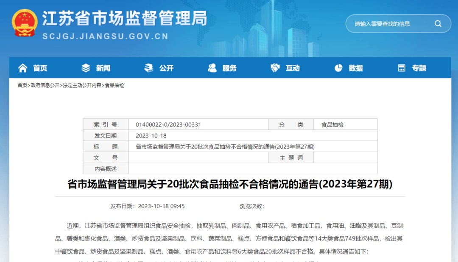Click the 公开 documents icon
458x262 pixels.
coord(149,68)
